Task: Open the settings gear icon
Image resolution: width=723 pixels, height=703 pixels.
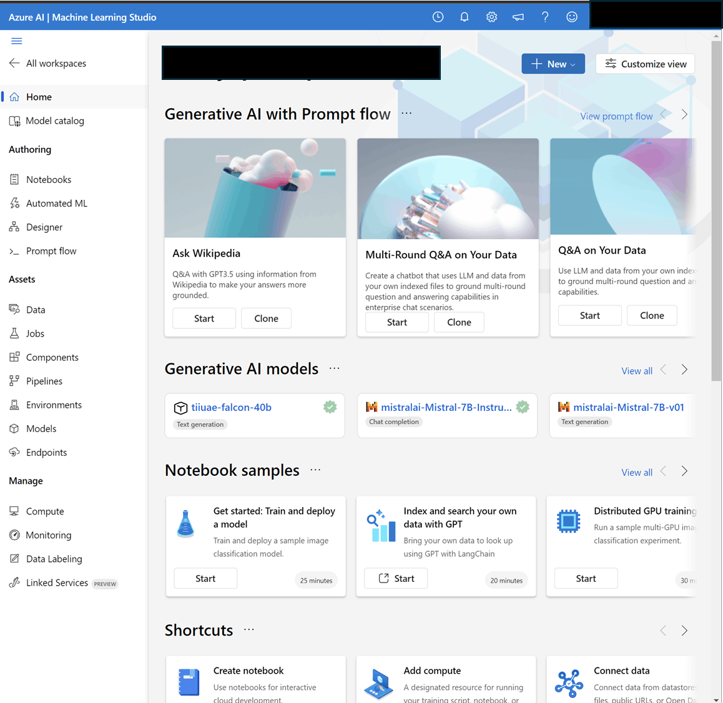Action: (x=491, y=17)
